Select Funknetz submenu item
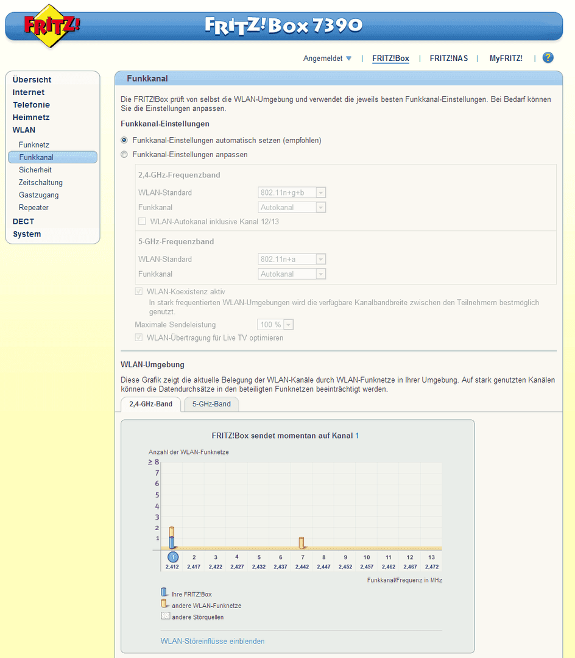 [34, 145]
